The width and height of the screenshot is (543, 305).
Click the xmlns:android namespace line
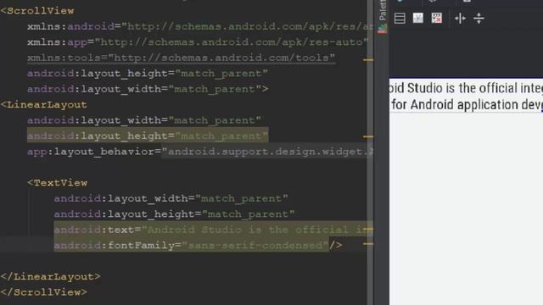pyautogui.click(x=200, y=26)
